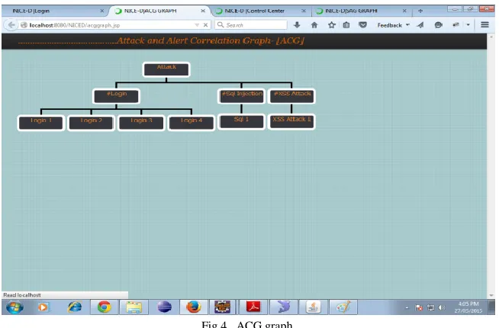The image size is (499, 328).
Task: Open the Firefox downloads arrow icon
Action: (x=297, y=25)
